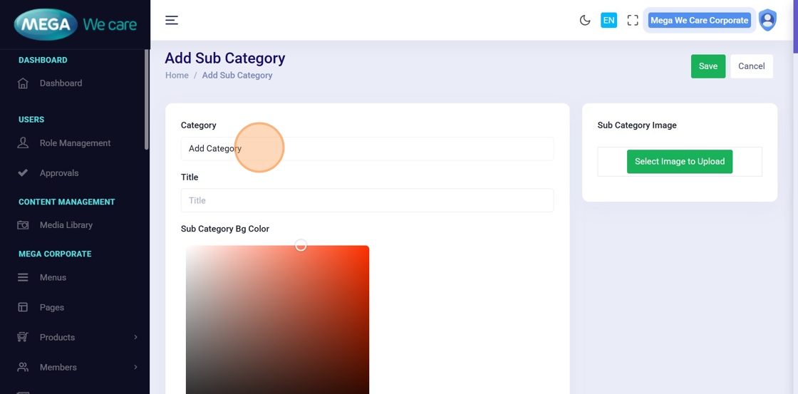The image size is (798, 394).
Task: Click the Cancel button
Action: point(751,66)
